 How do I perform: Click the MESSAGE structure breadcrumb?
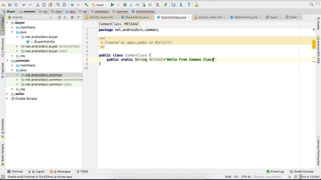tap(131, 24)
